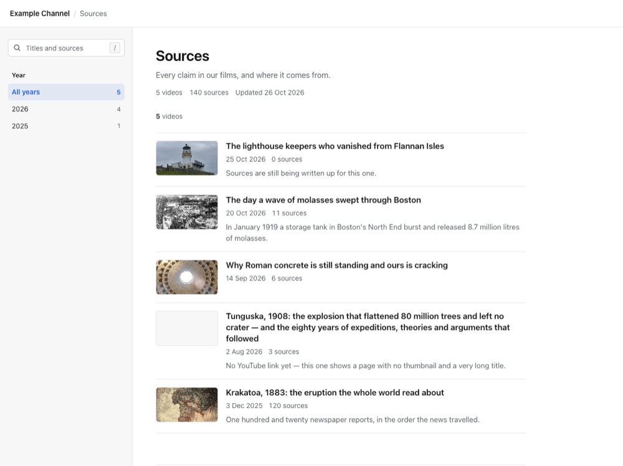Image resolution: width=623 pixels, height=466 pixels.
Task: Open 'The lighthouse keepers who vanished' title
Action: (x=335, y=146)
